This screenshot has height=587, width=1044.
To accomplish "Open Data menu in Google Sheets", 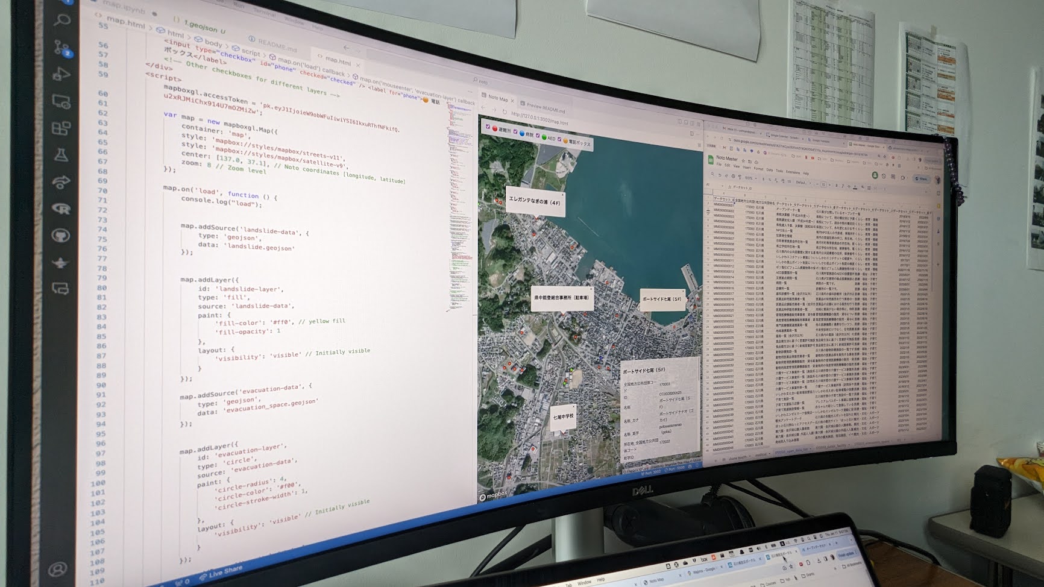I will click(x=770, y=170).
